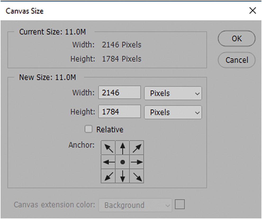
Task: Set anchor to top-right arrow
Action: point(137,148)
